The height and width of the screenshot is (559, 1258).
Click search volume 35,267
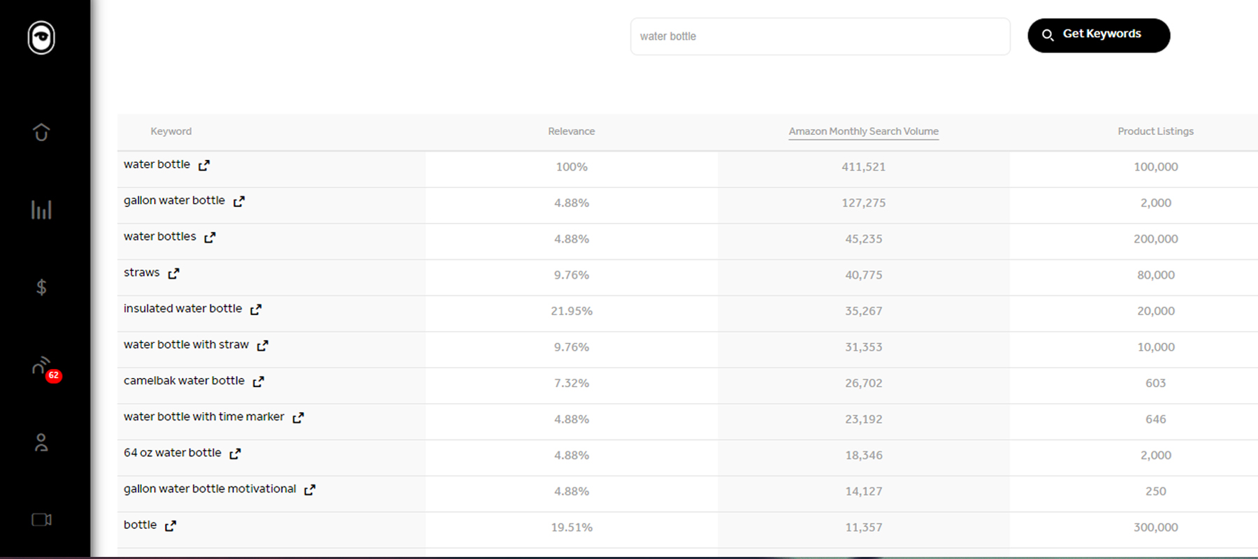point(864,311)
